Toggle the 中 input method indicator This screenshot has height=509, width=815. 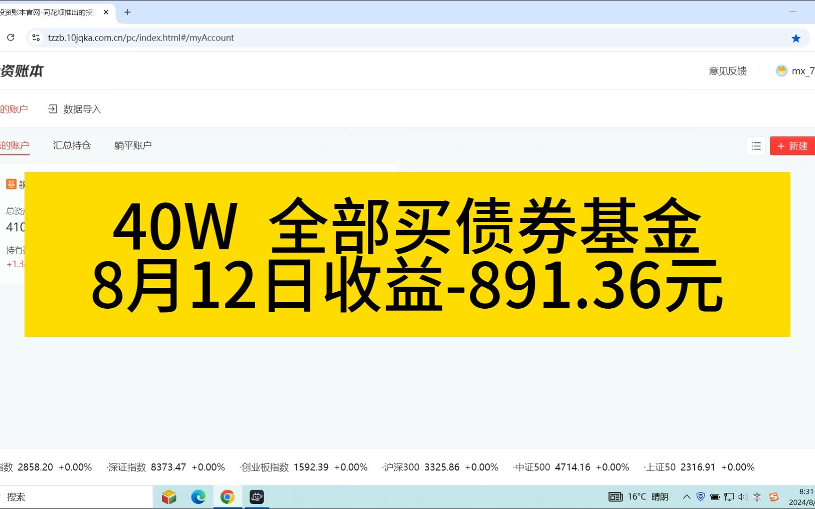[x=757, y=497]
